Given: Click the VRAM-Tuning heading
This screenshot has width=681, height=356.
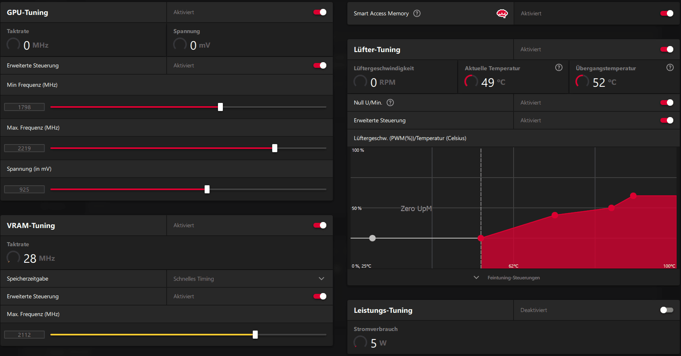Looking at the screenshot, I should click(x=31, y=226).
